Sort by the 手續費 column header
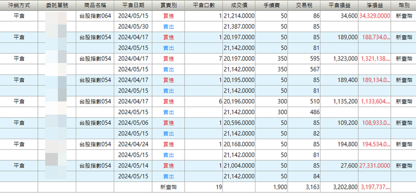416x193 pixels. click(x=271, y=5)
